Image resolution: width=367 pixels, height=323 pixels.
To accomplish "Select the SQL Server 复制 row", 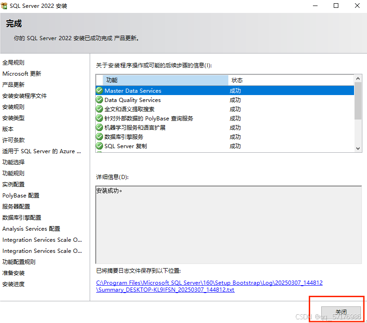I will pos(225,146).
